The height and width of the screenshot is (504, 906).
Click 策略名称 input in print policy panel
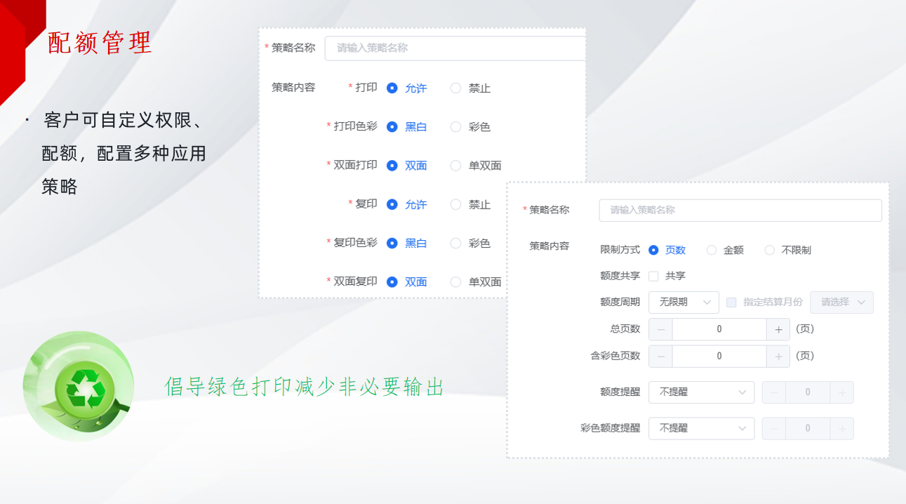pos(455,48)
